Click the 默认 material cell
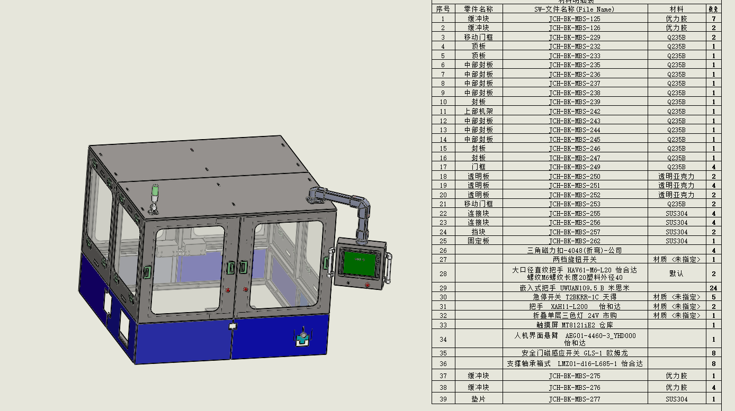735x411 pixels. pos(676,273)
